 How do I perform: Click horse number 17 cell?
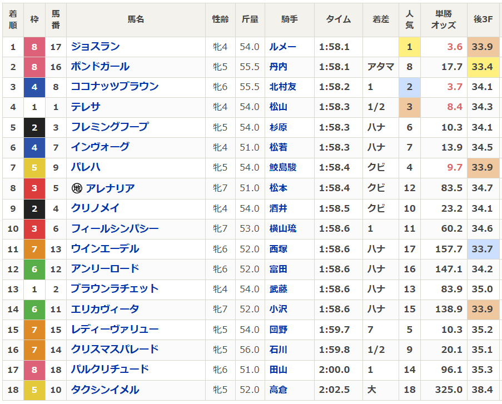[x=56, y=47]
